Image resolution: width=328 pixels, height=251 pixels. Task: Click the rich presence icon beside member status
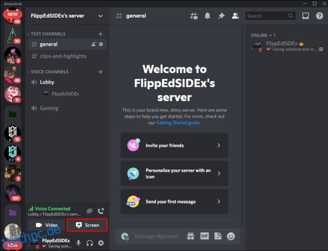point(321,50)
